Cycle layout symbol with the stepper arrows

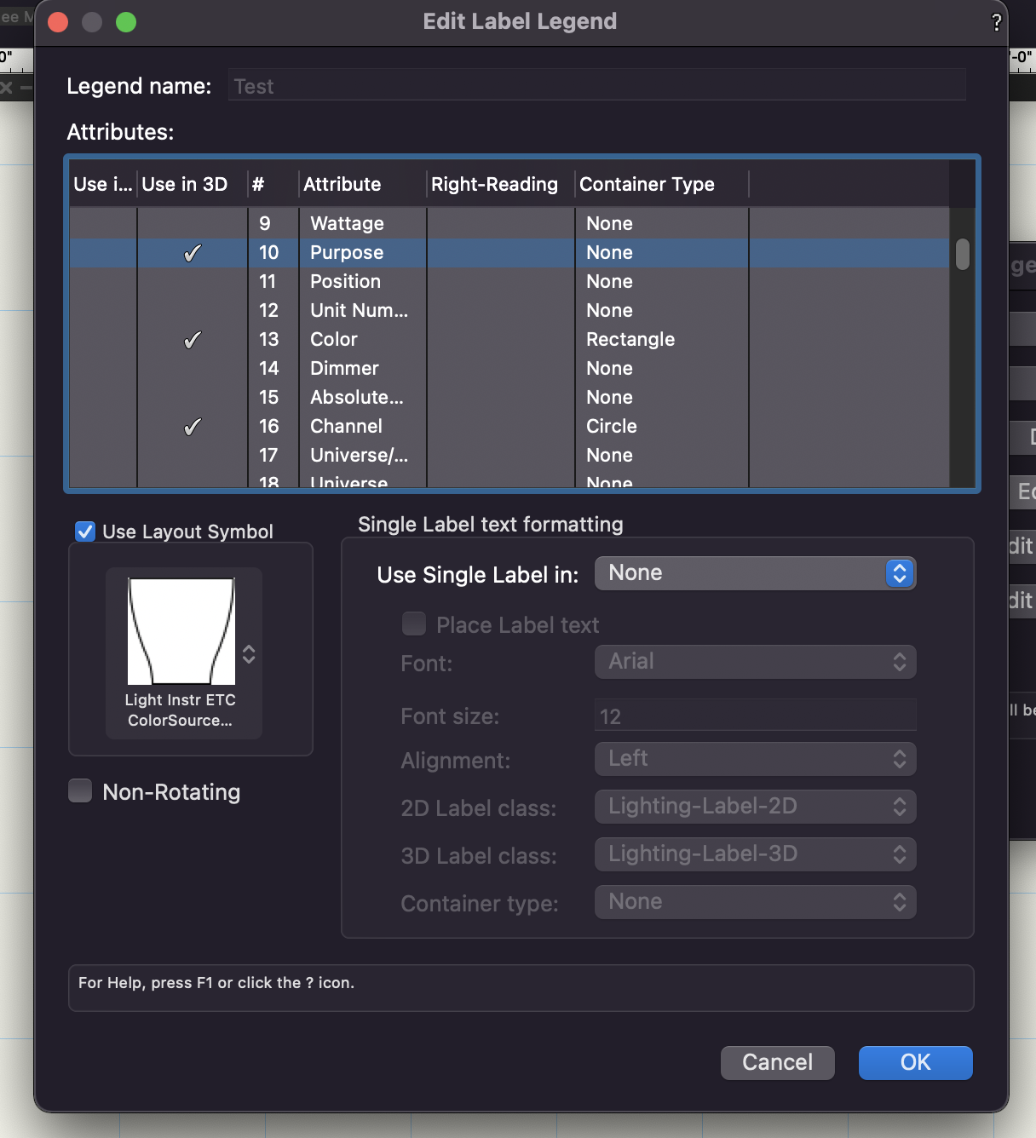249,654
